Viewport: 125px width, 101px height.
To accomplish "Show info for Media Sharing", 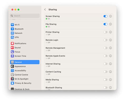I will point(110,80).
